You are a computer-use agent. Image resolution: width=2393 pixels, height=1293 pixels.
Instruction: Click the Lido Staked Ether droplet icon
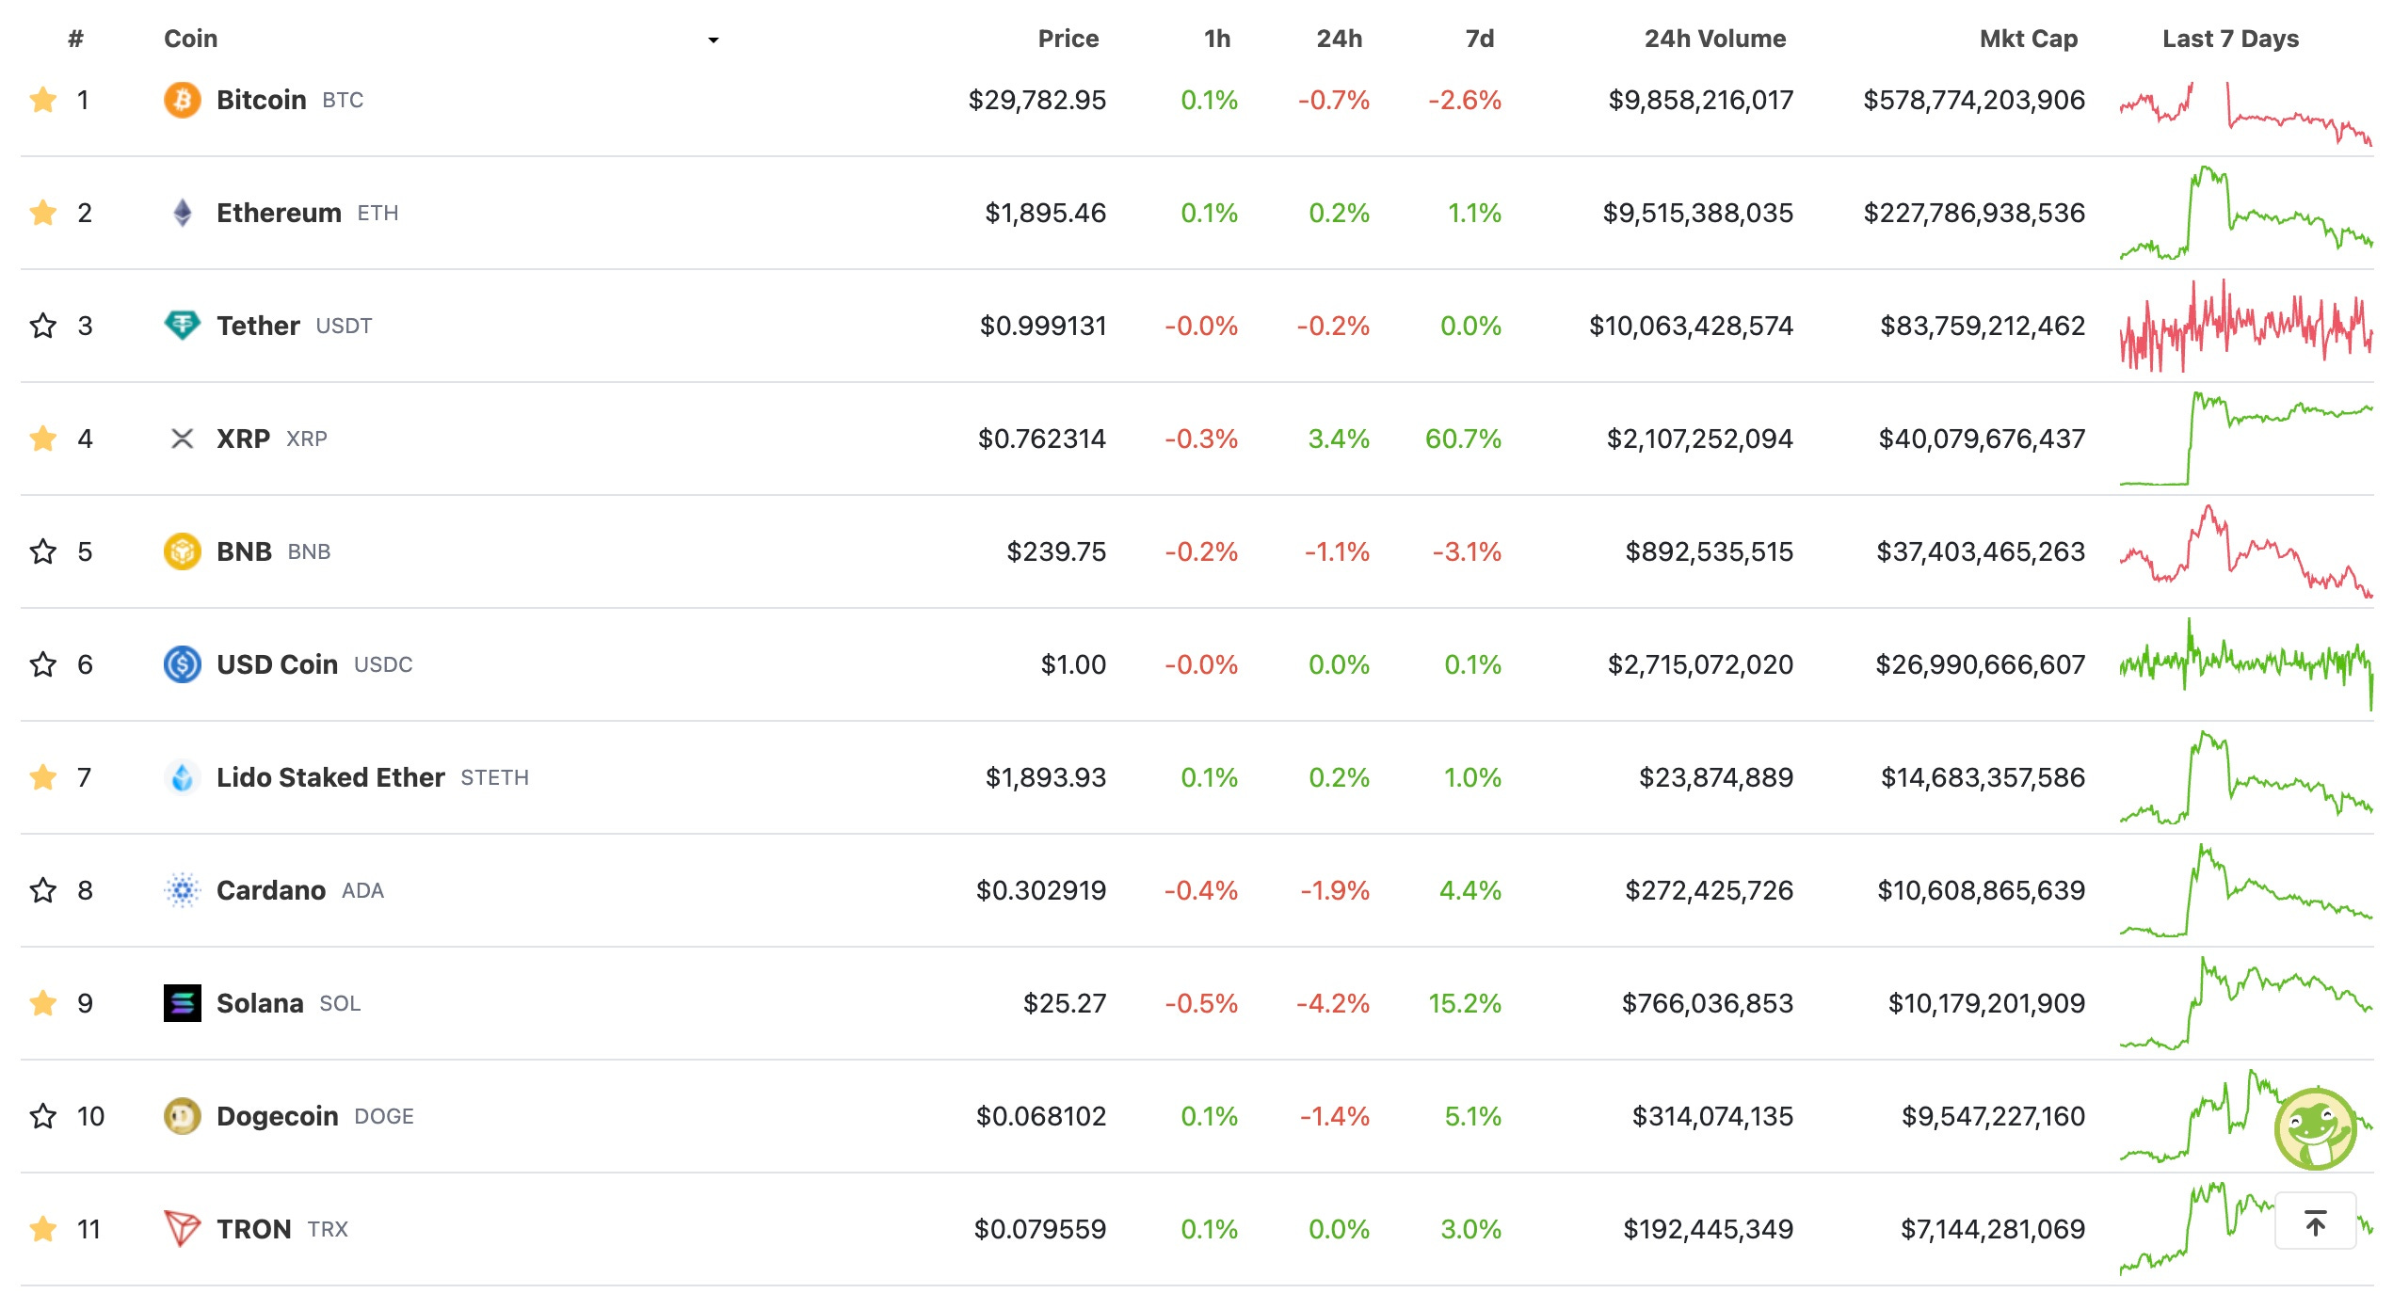pyautogui.click(x=183, y=777)
